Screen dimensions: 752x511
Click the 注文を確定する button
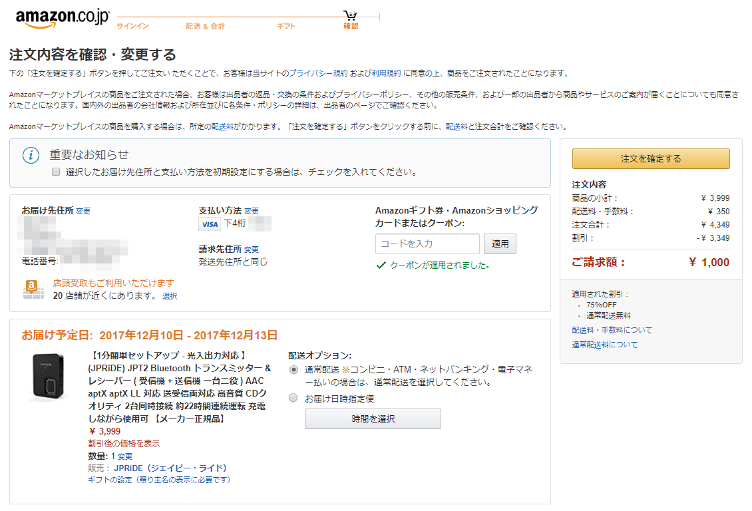651,158
